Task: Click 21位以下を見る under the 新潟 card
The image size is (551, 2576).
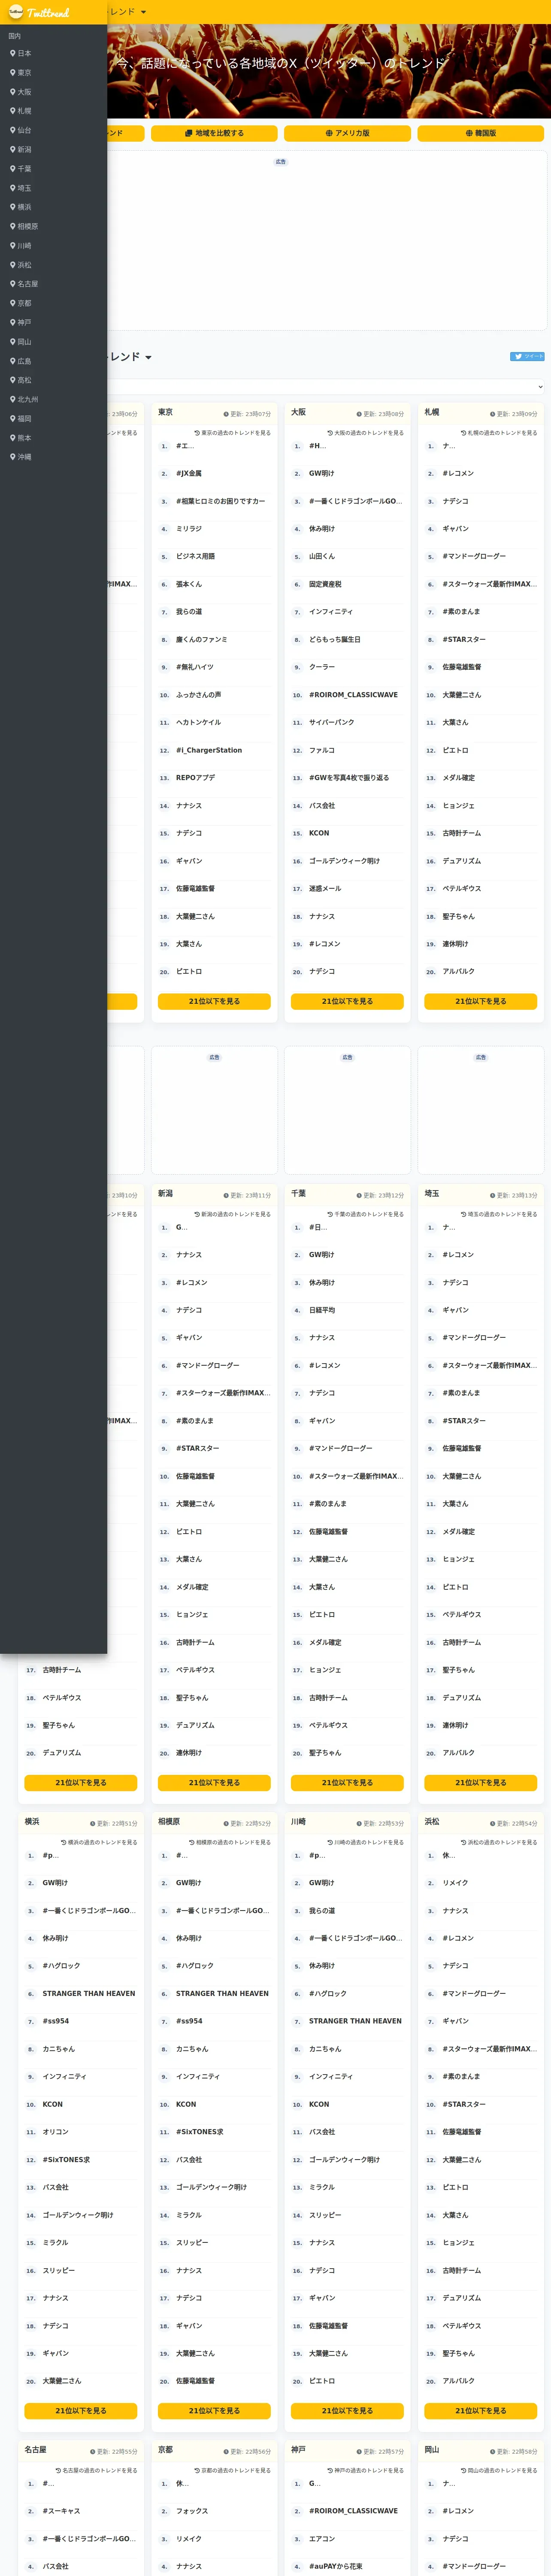Action: click(214, 1782)
